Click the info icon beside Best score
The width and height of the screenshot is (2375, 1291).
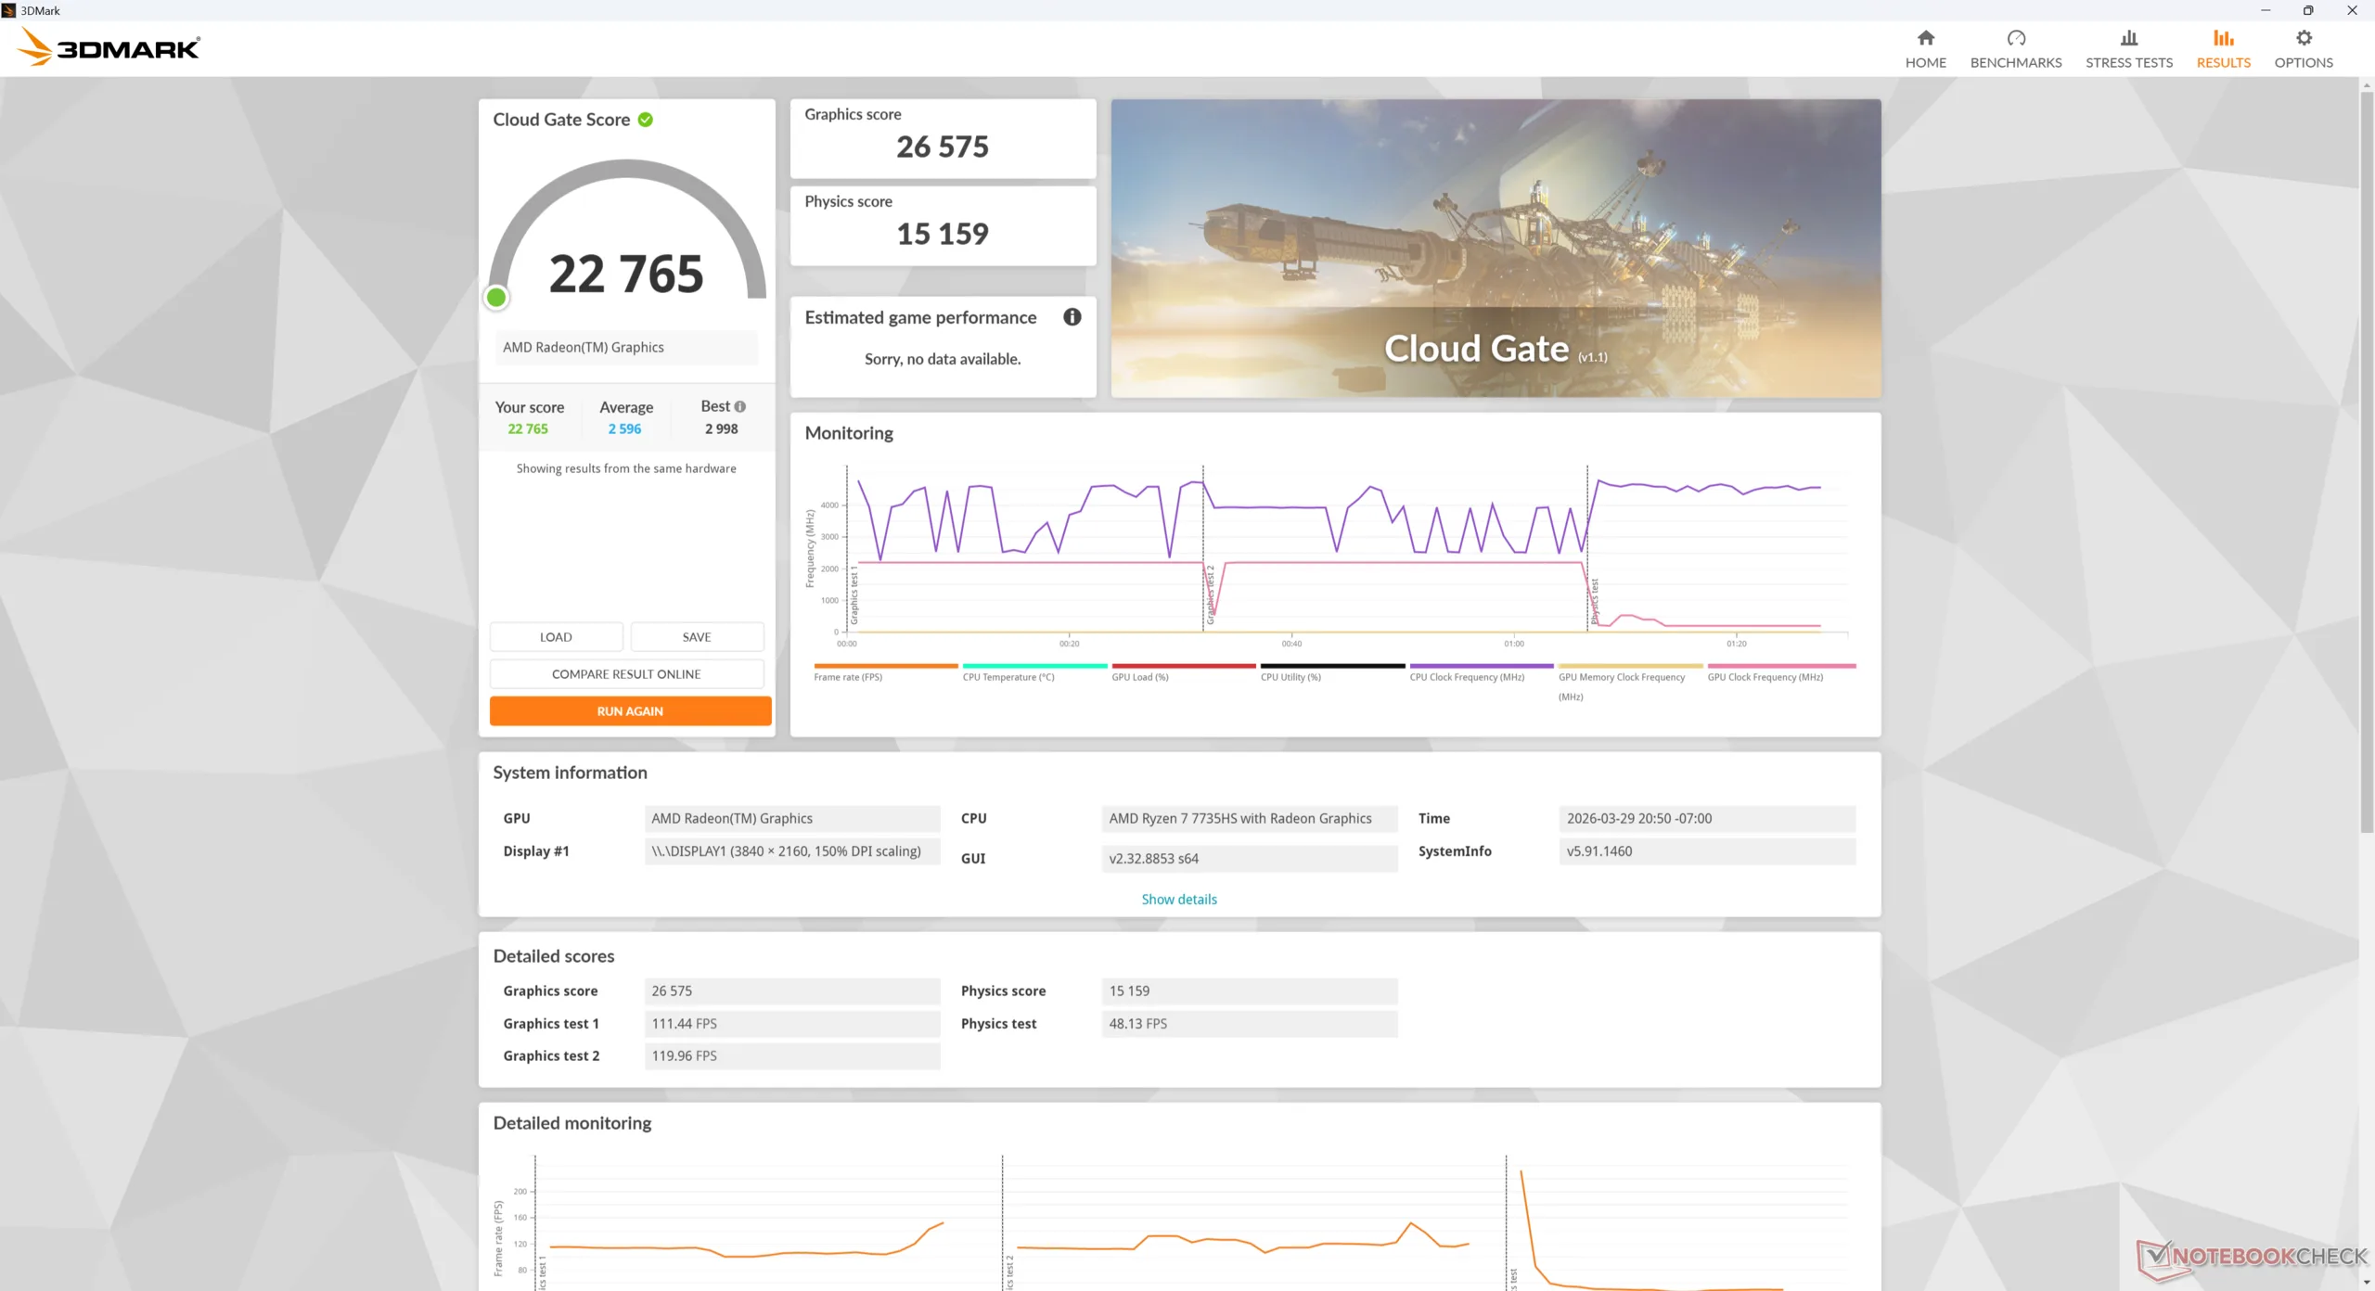[x=740, y=406]
